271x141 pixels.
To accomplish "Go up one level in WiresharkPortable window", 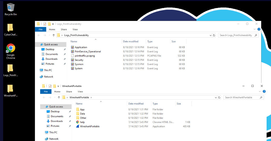I will (59, 97).
